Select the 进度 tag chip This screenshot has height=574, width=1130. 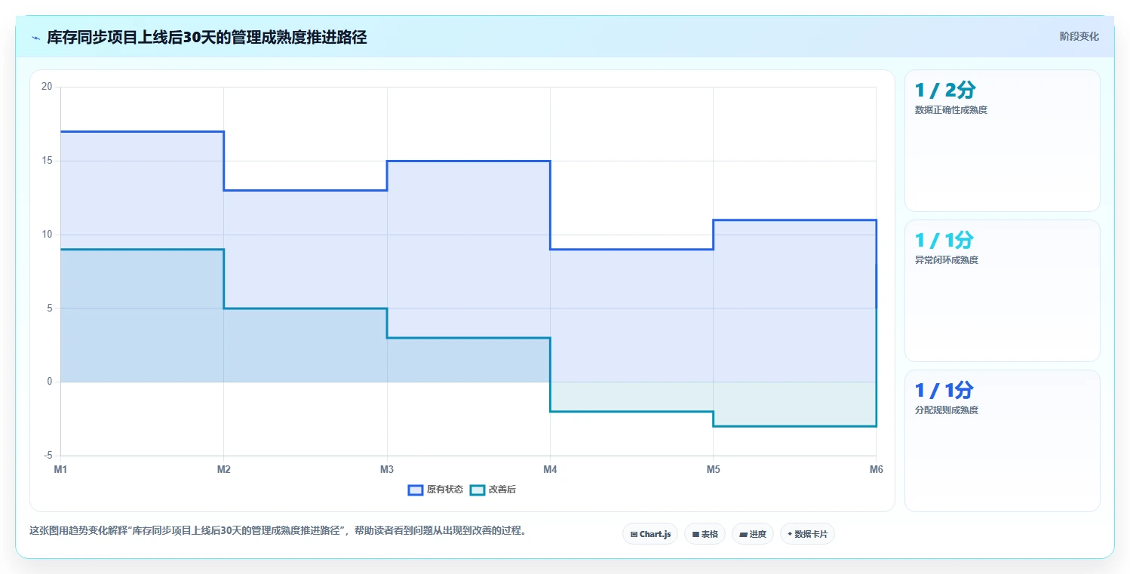tap(753, 534)
